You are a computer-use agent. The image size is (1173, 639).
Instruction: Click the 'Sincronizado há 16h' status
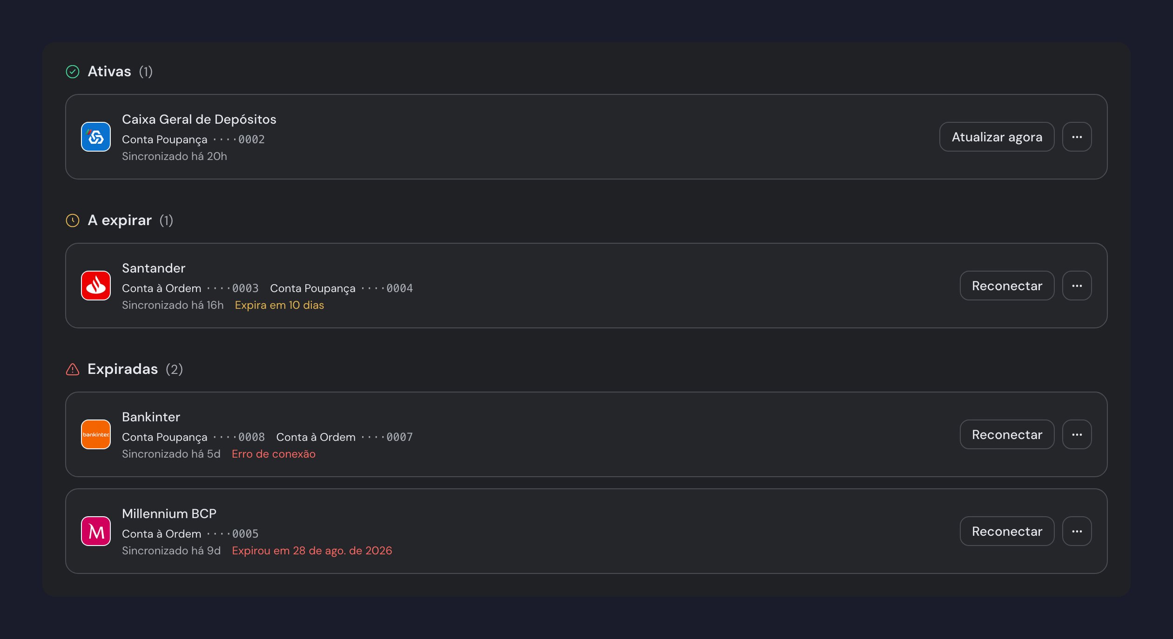[173, 305]
